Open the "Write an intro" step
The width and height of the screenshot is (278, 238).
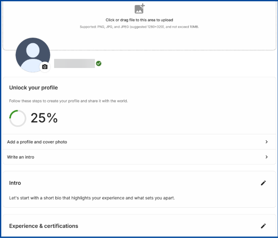(x=21, y=157)
